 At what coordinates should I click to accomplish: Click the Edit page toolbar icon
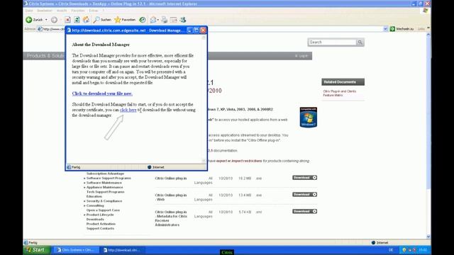click(x=173, y=20)
